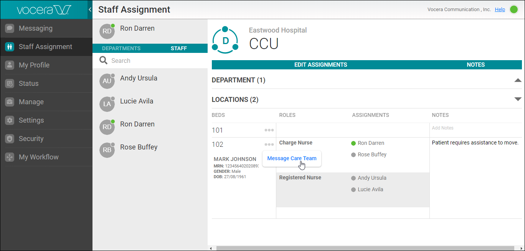Click the Edit Assignments button

320,65
